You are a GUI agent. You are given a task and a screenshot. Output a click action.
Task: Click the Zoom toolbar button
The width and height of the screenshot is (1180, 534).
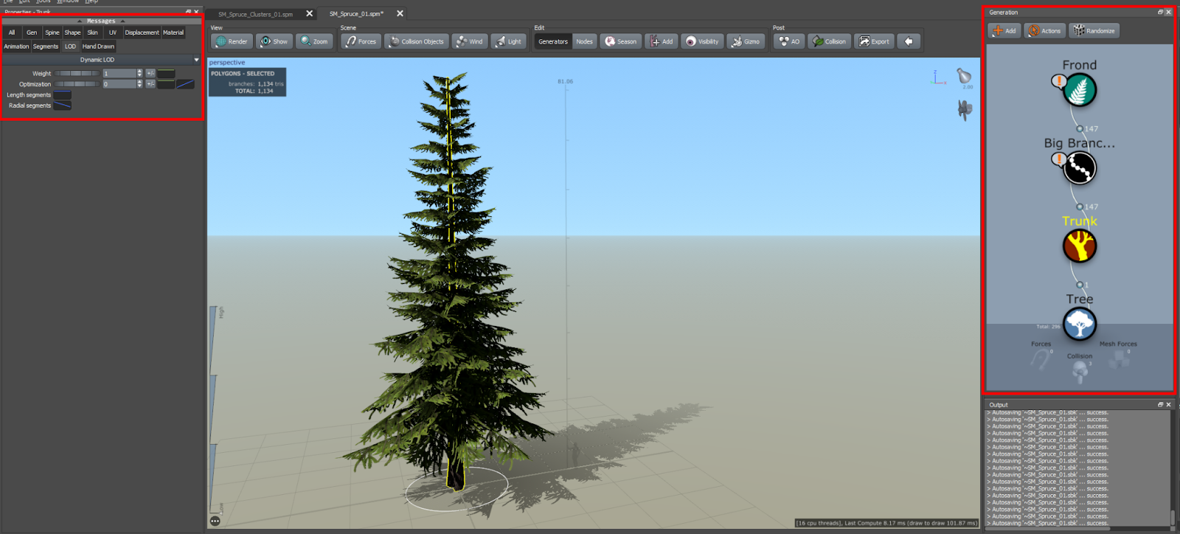(314, 41)
